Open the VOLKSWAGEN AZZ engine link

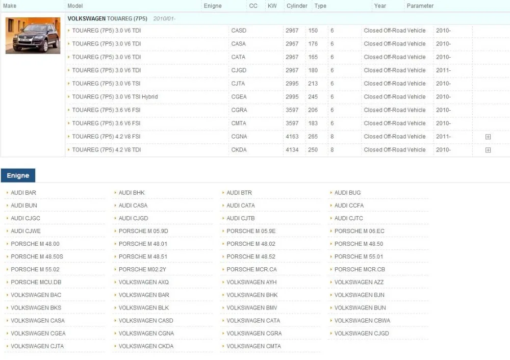tap(359, 282)
